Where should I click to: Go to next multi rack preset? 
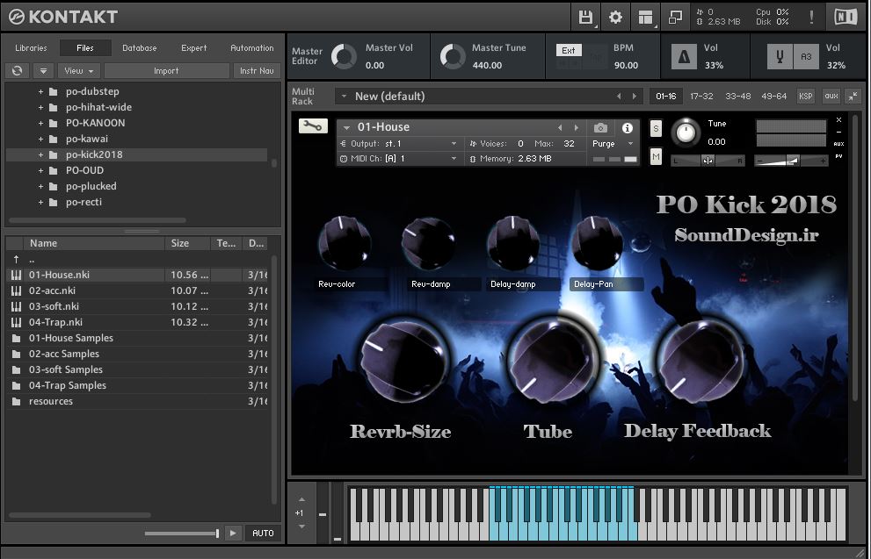tap(635, 96)
